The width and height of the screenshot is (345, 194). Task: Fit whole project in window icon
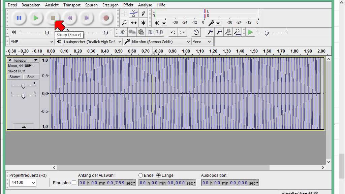pyautogui.click(x=237, y=32)
